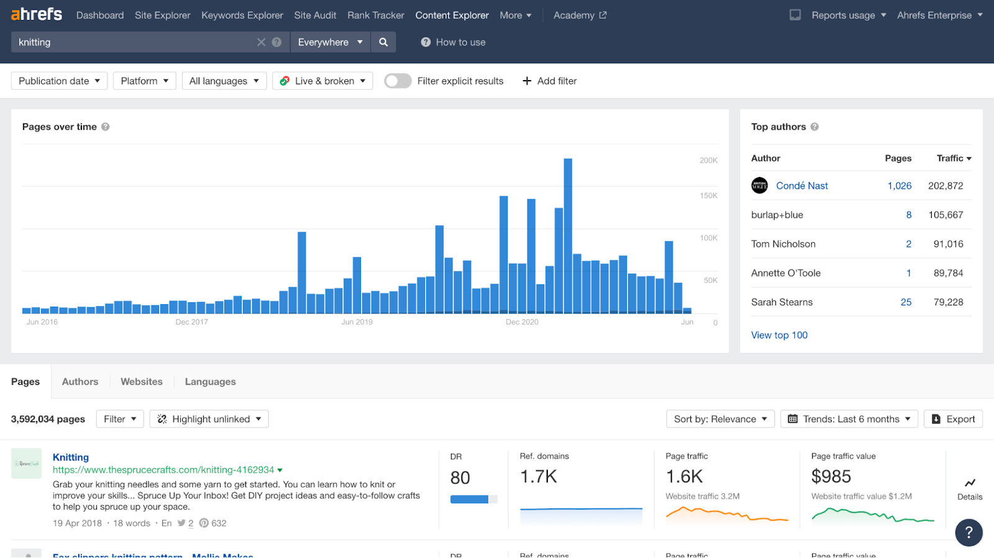Click the Details trend icon

point(970,483)
